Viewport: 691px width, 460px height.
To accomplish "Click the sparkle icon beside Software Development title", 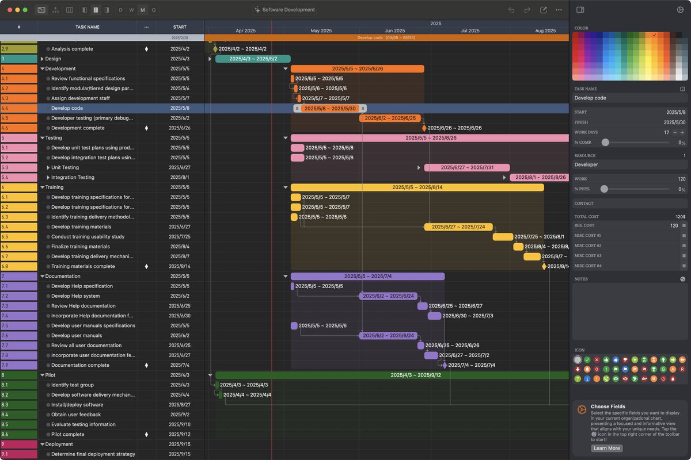I will pyautogui.click(x=257, y=10).
